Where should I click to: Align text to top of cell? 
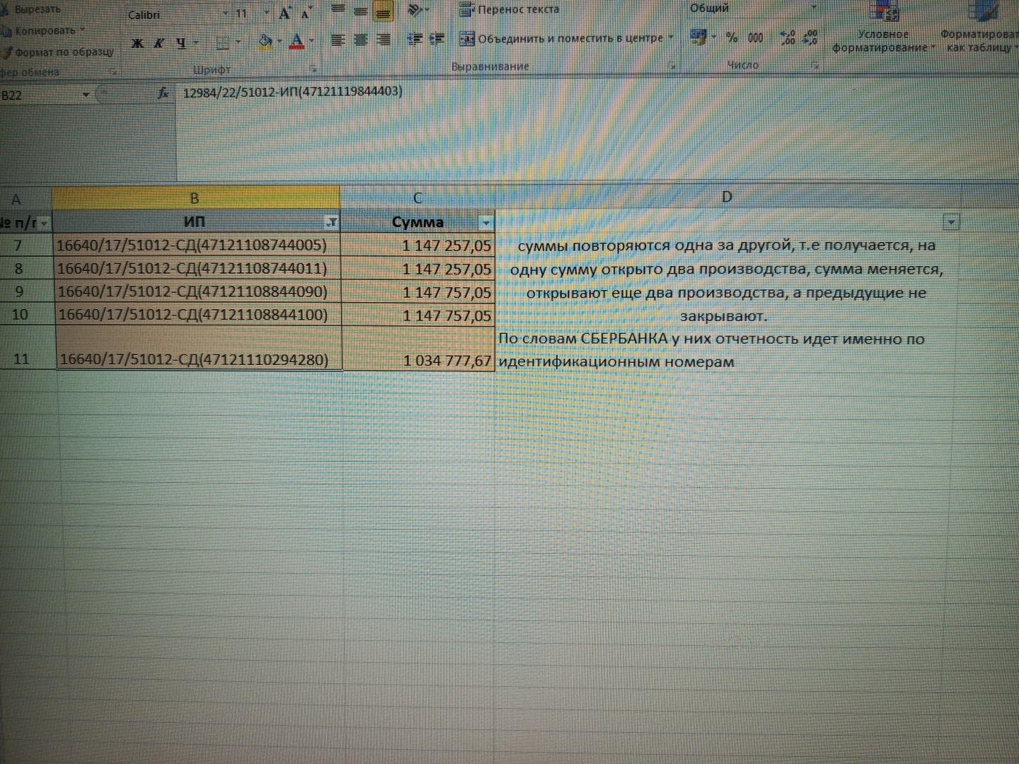tap(338, 11)
